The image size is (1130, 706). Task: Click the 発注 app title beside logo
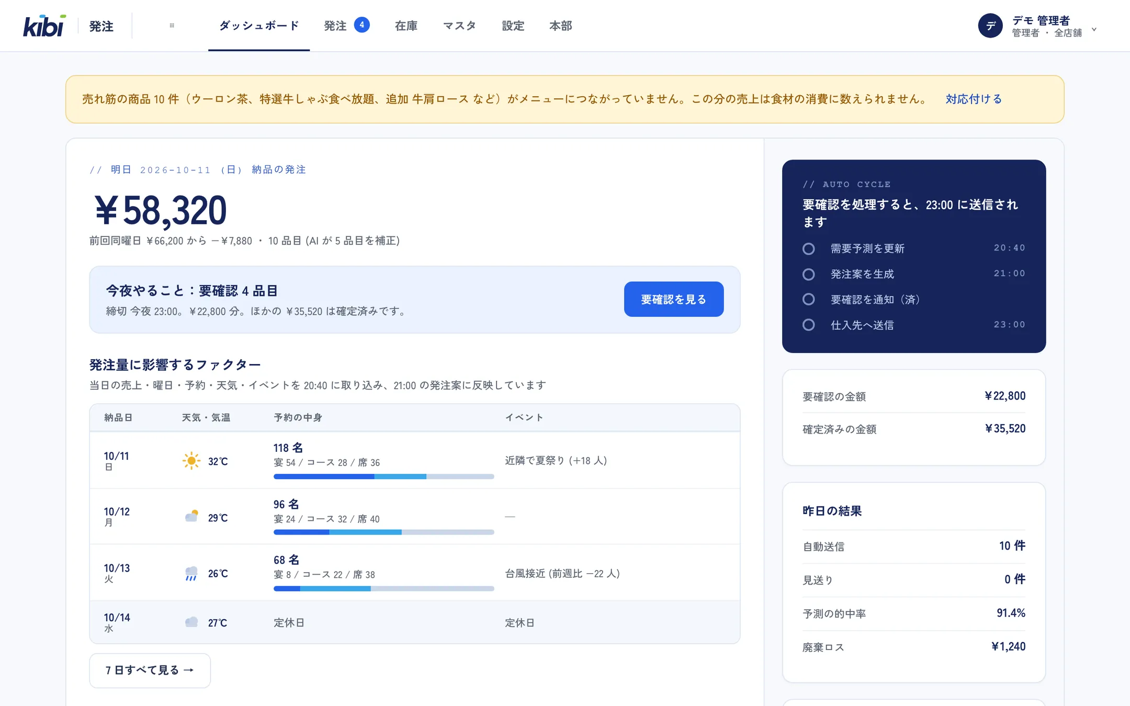101,26
